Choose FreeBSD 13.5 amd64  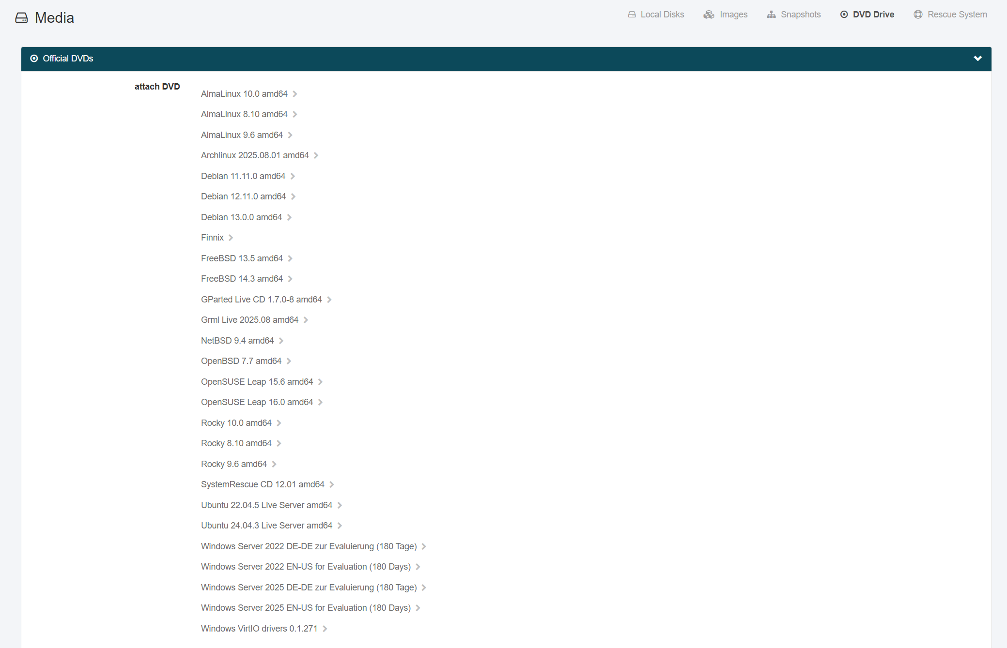(247, 258)
